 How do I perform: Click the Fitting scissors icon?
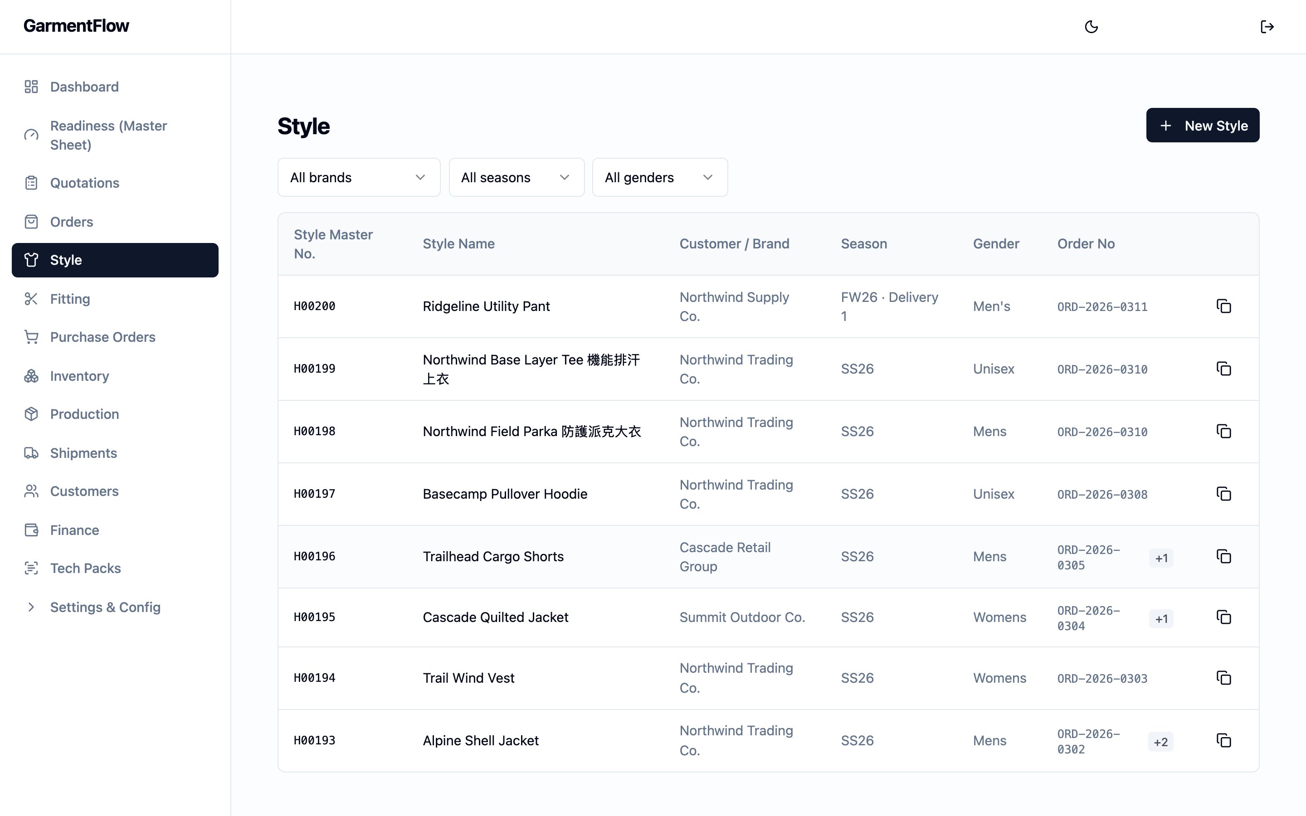tap(31, 299)
